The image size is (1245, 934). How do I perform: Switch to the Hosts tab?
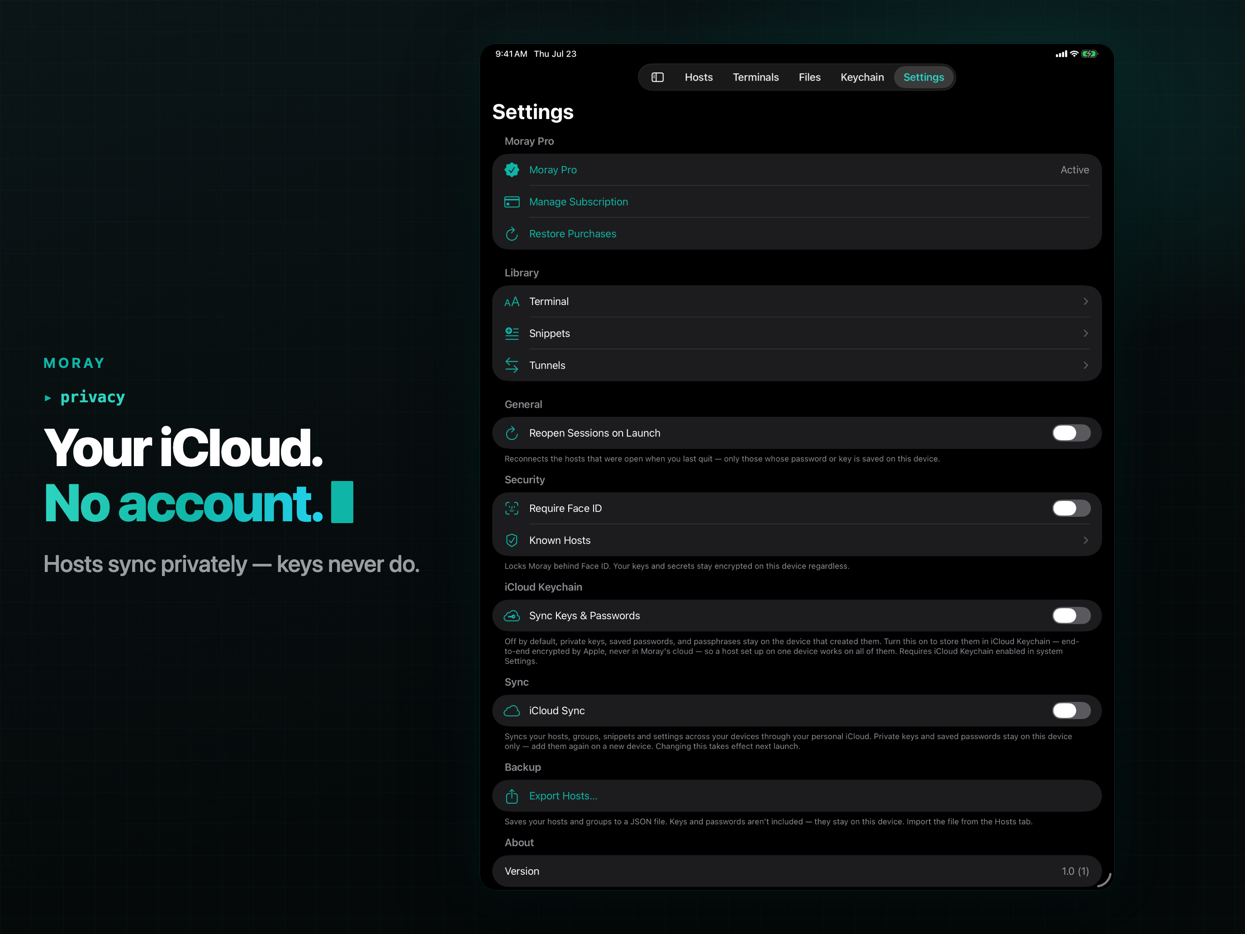[699, 77]
